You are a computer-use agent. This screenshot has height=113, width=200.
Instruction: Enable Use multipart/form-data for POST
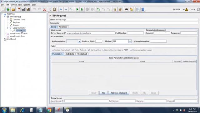[103, 50]
